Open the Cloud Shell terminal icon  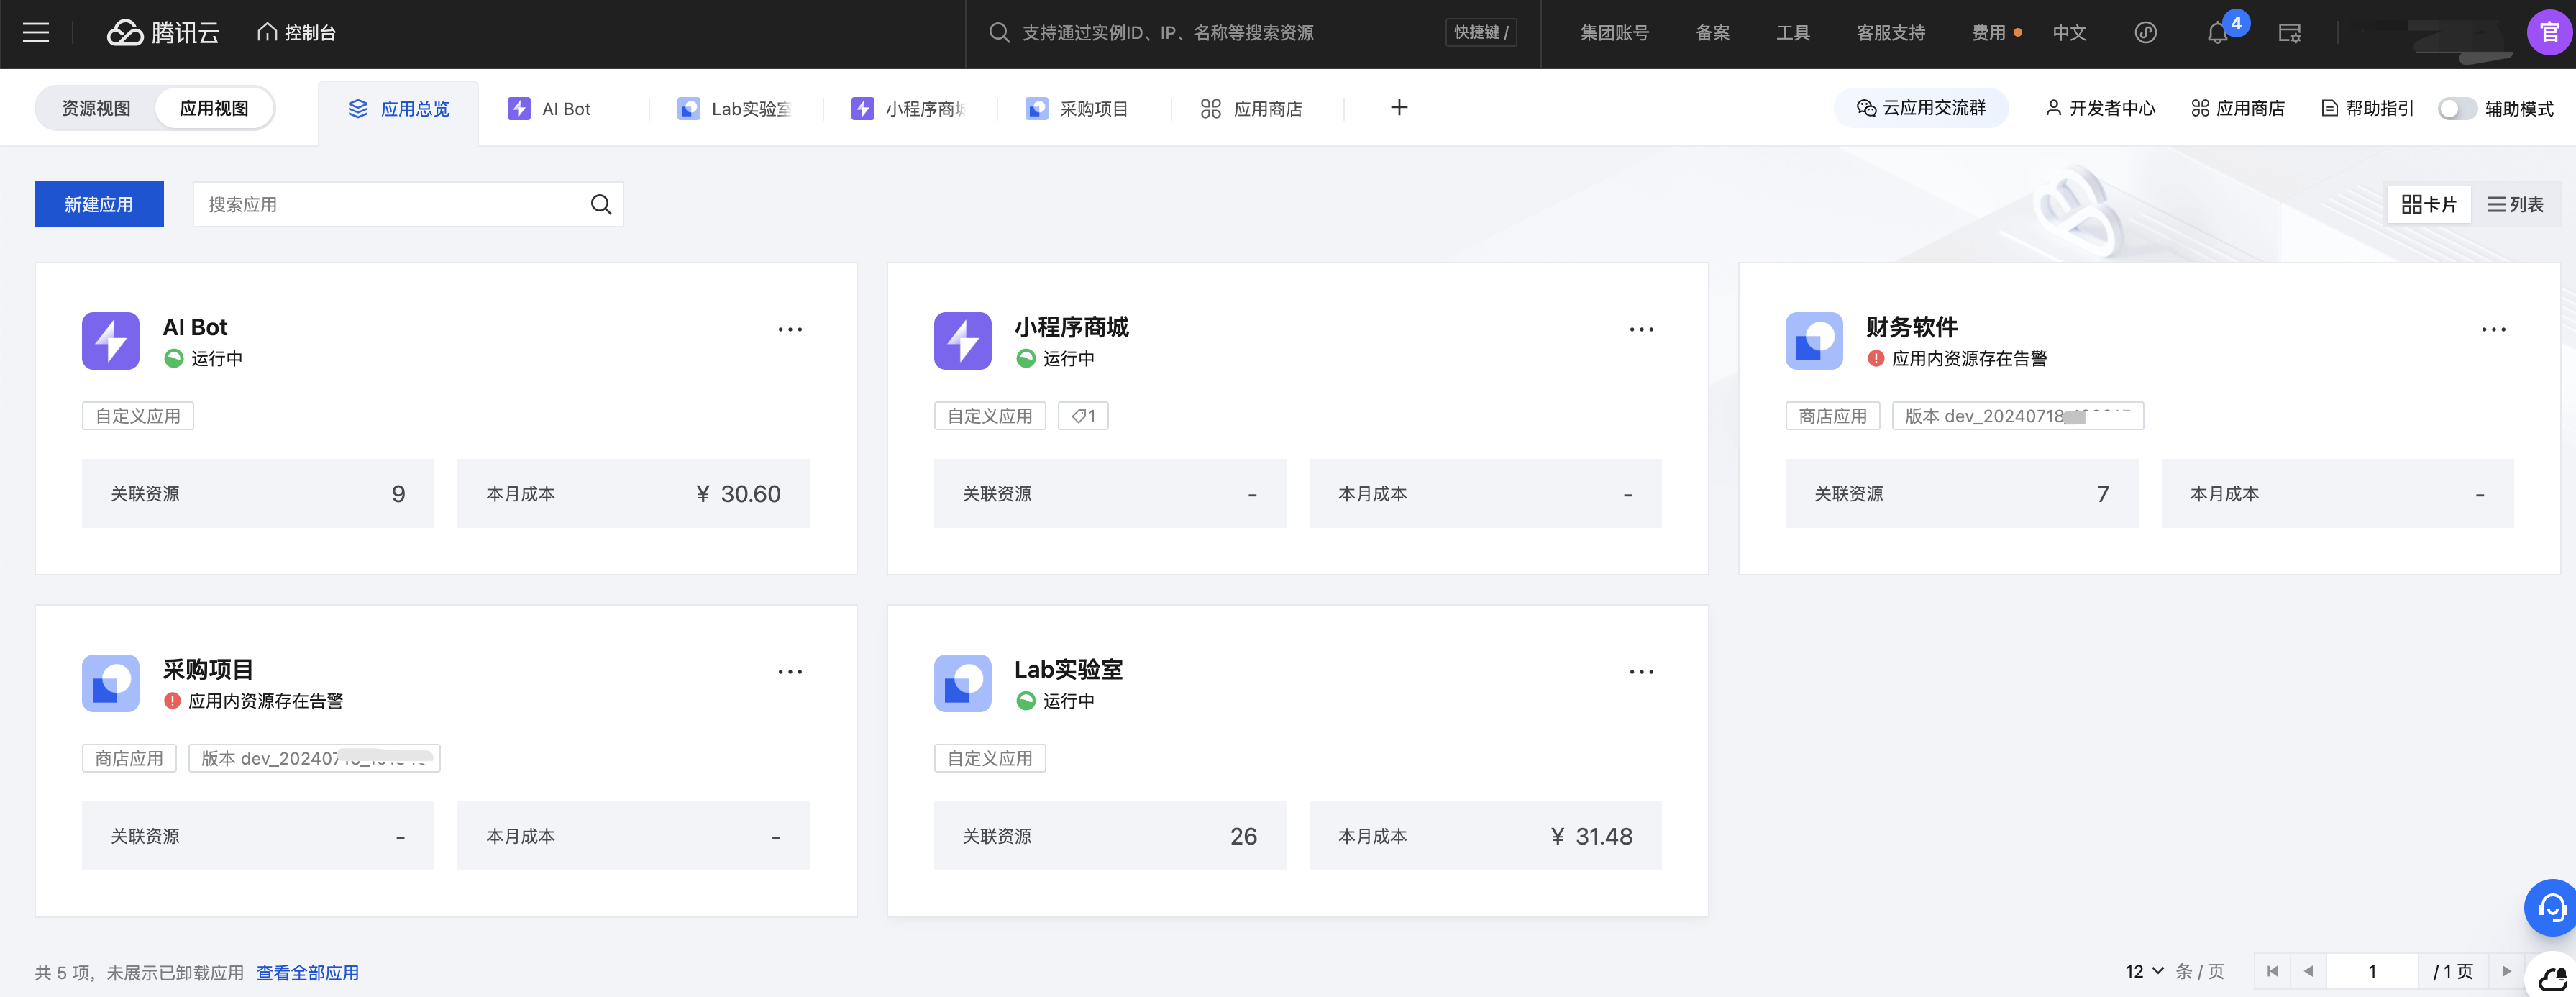[x=2289, y=33]
